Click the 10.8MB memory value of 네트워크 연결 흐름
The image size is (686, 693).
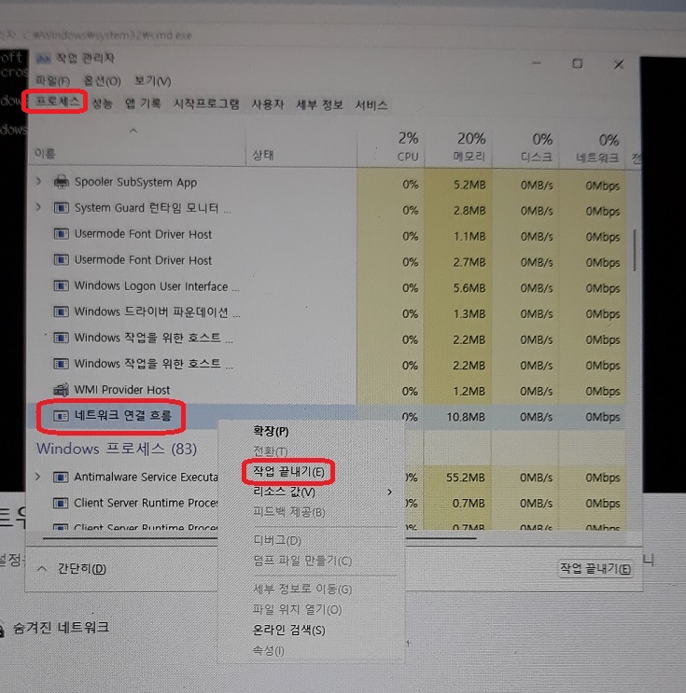coord(466,417)
